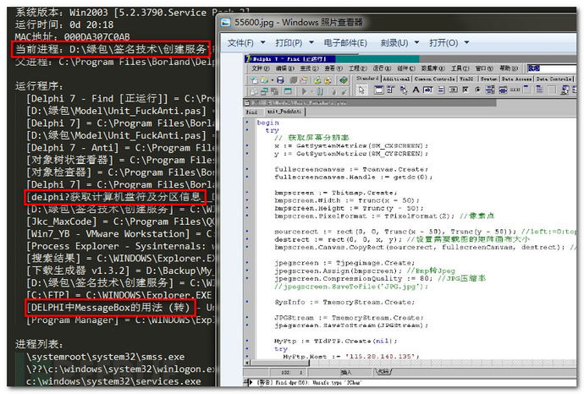584x394 pixels.
Task: Select the ScrollBar component icon
Action: coord(515,90)
